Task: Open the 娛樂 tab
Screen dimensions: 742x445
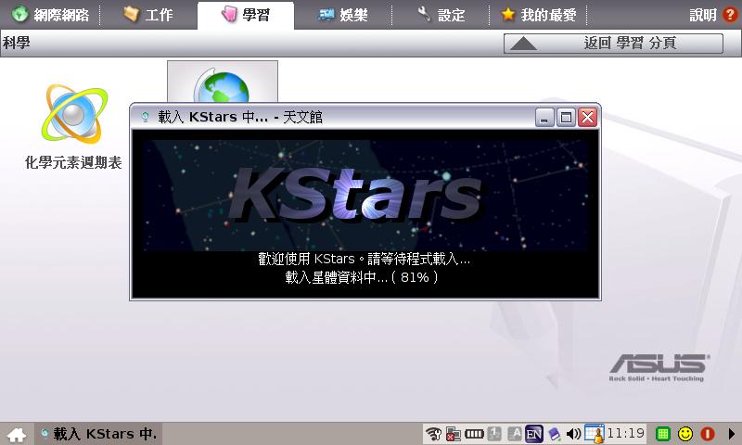Action: (343, 15)
